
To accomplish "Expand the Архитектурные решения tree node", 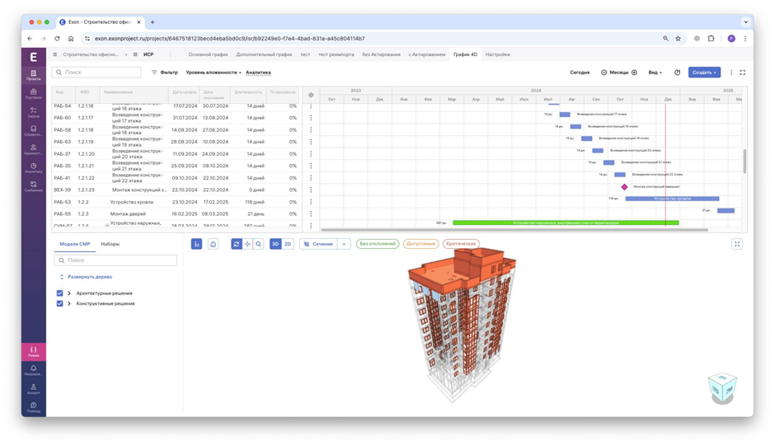I will point(69,293).
